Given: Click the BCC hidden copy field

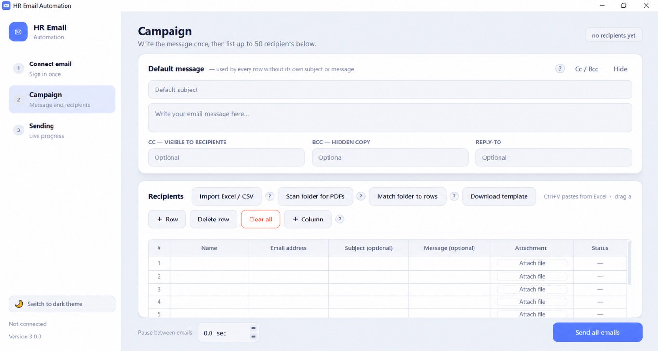Looking at the screenshot, I should [x=390, y=157].
